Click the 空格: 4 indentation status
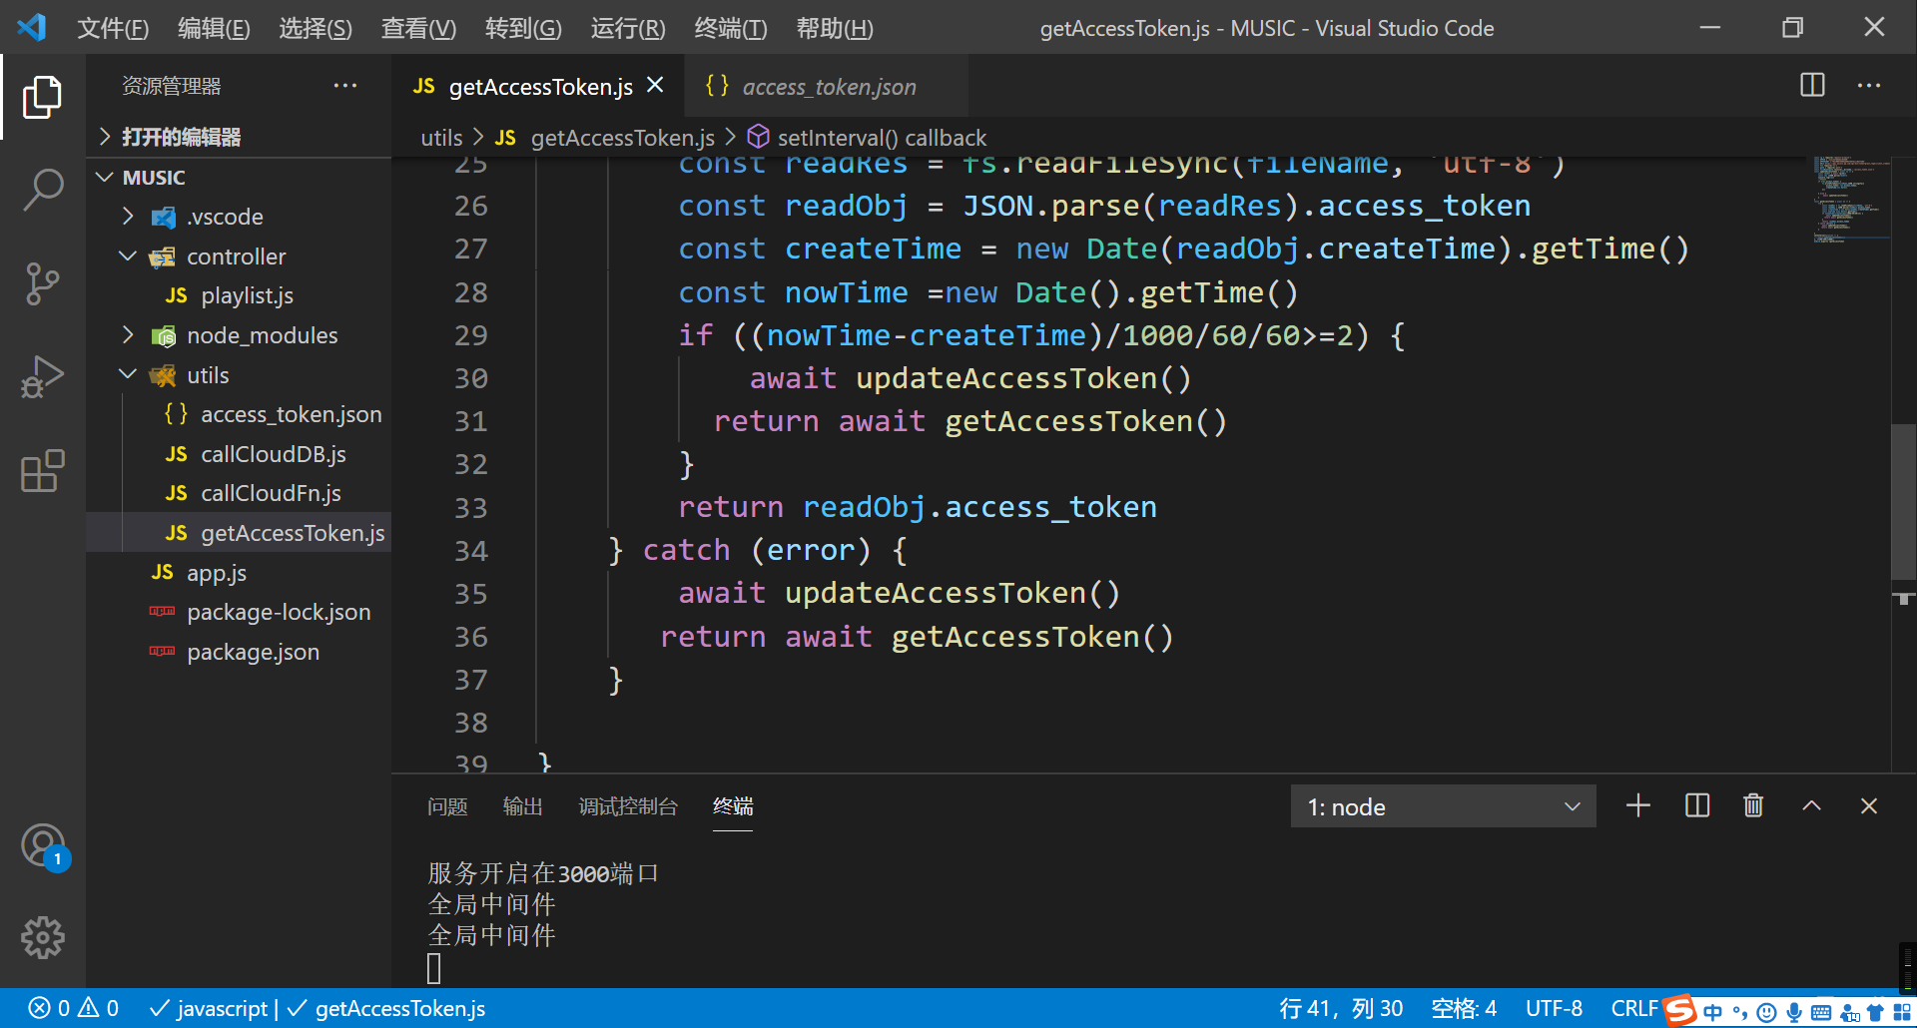 tap(1464, 1008)
